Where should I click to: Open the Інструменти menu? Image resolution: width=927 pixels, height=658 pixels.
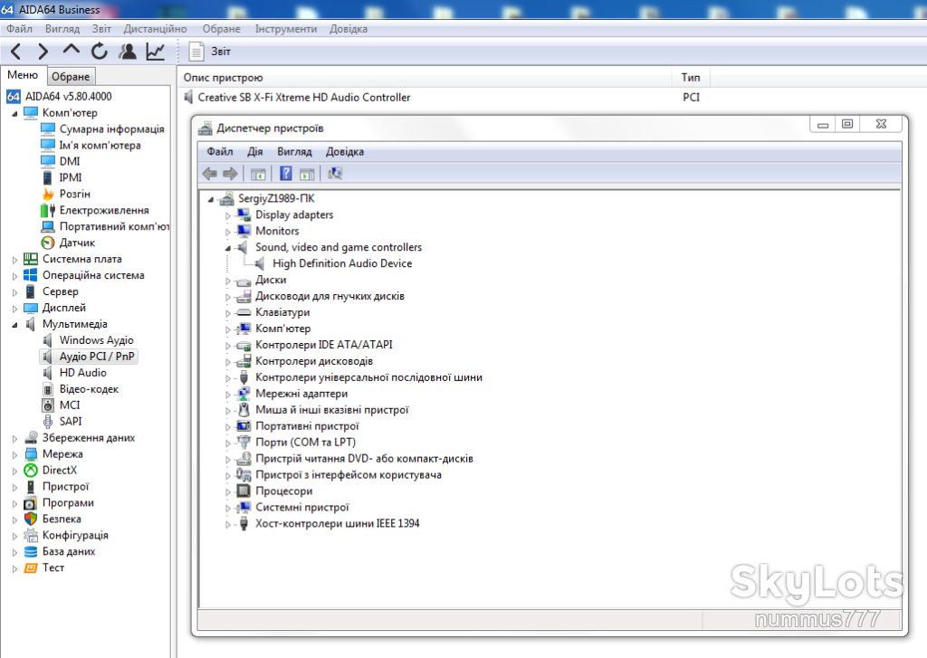pyautogui.click(x=285, y=29)
